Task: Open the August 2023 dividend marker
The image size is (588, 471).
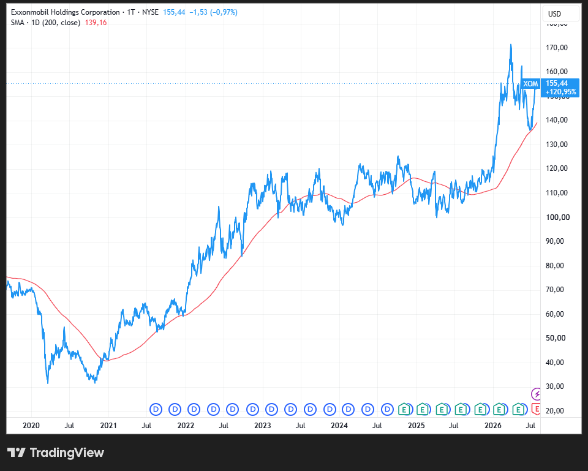Action: (x=310, y=409)
